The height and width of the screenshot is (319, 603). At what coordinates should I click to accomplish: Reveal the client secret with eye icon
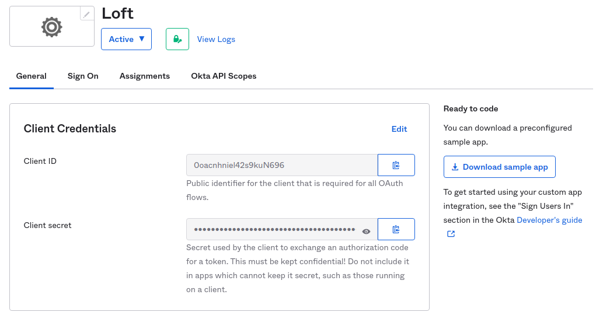pyautogui.click(x=366, y=232)
